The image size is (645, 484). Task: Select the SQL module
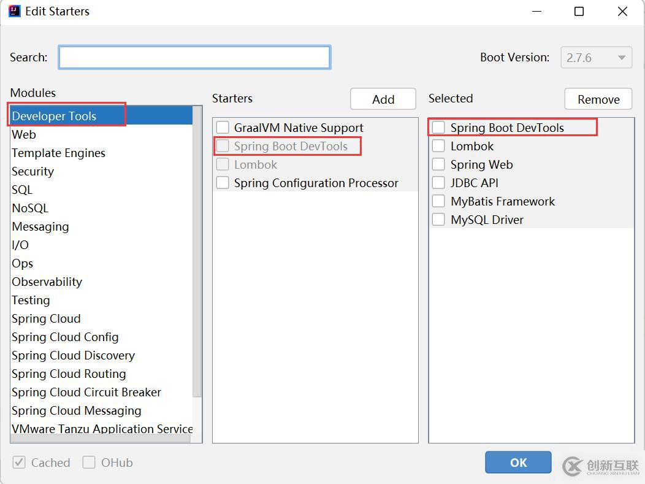point(101,190)
